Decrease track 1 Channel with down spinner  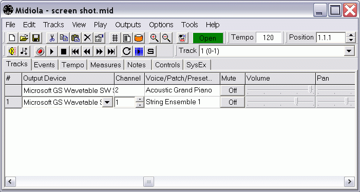click(x=140, y=105)
